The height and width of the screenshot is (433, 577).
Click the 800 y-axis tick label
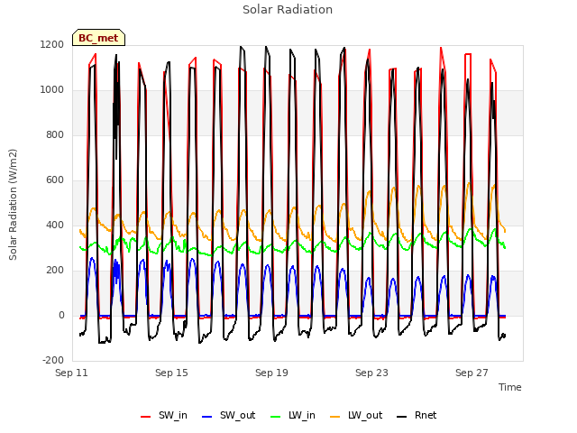[55, 135]
